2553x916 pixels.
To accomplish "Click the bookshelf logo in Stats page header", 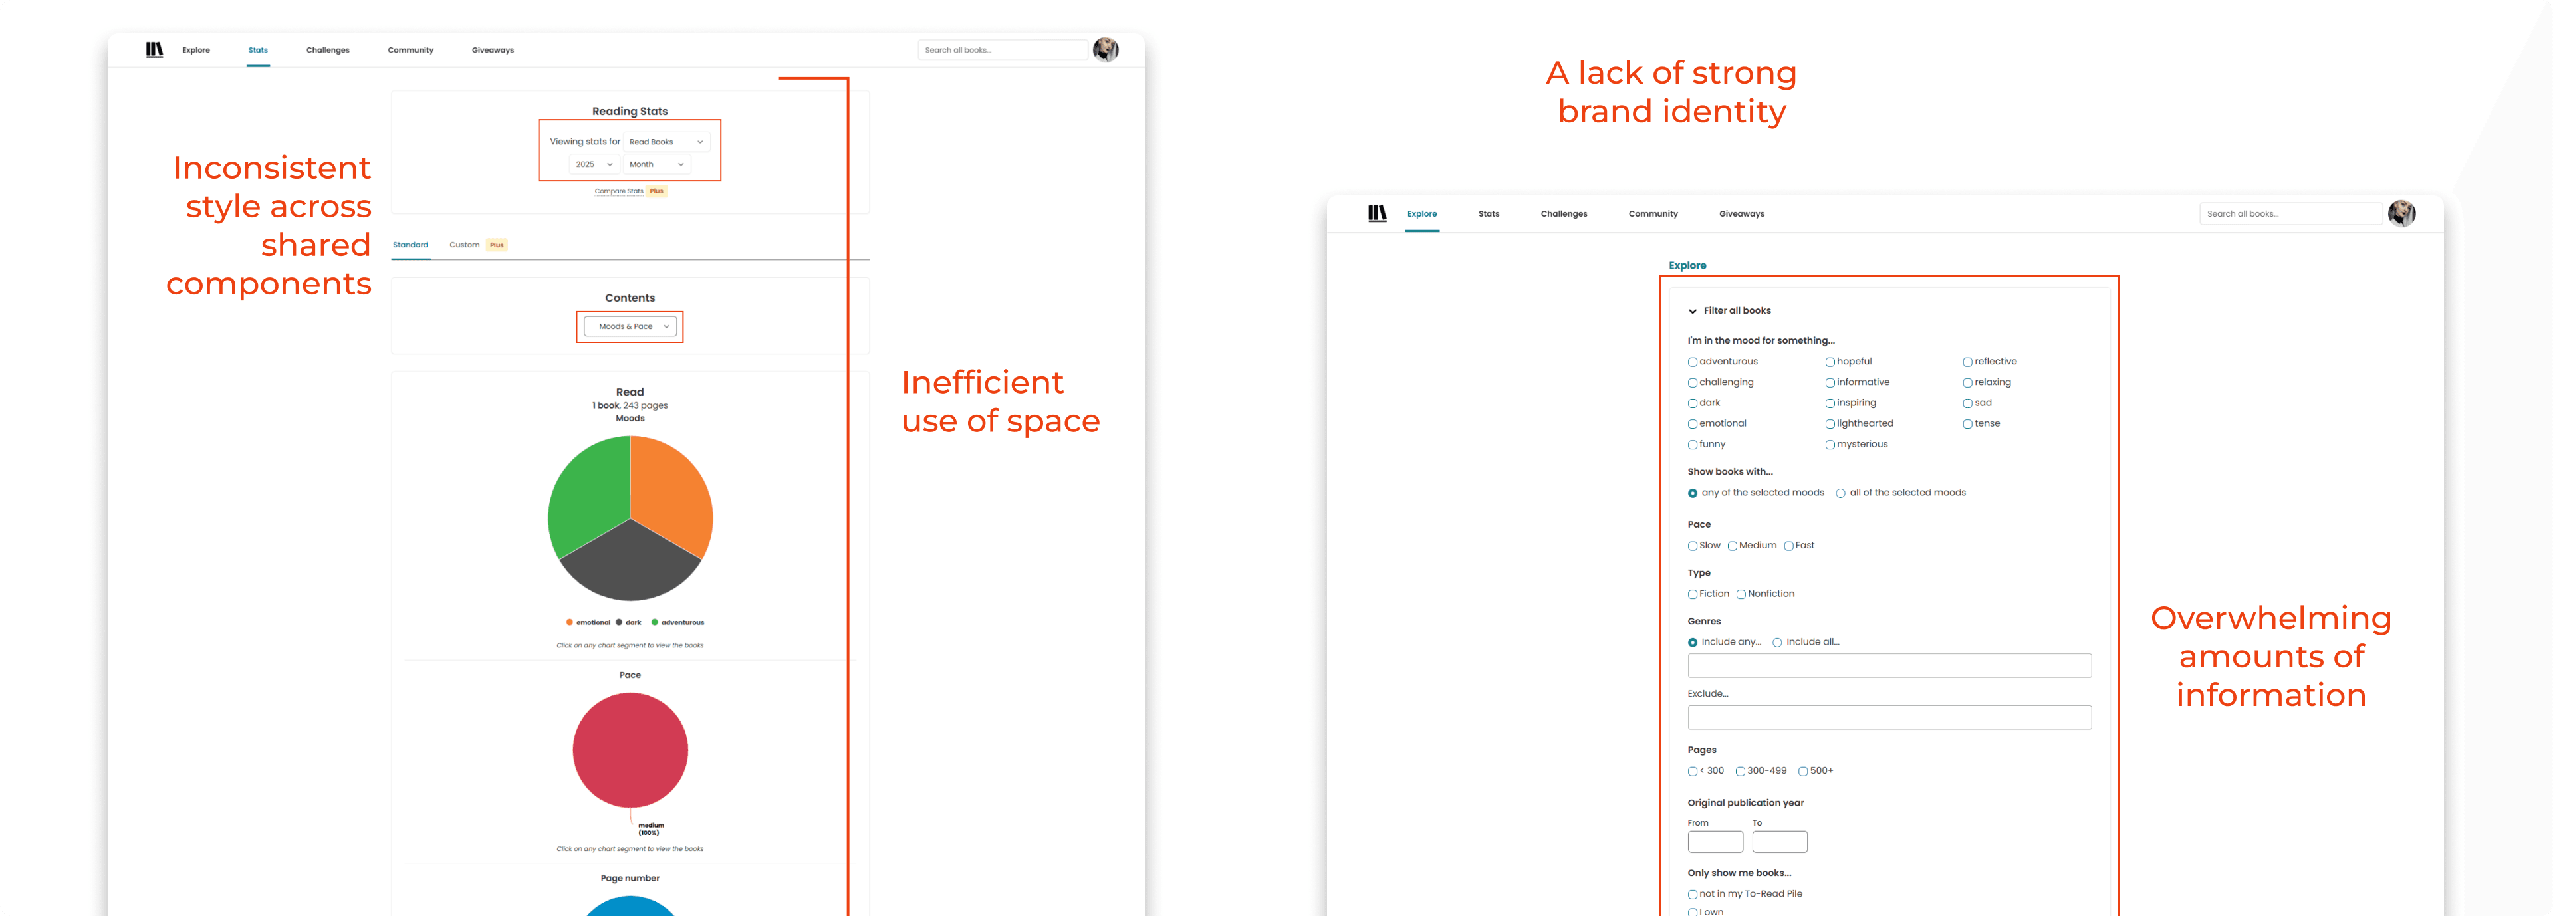I will tap(155, 50).
